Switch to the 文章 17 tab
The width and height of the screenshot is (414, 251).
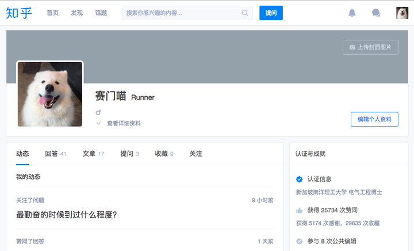pos(93,154)
